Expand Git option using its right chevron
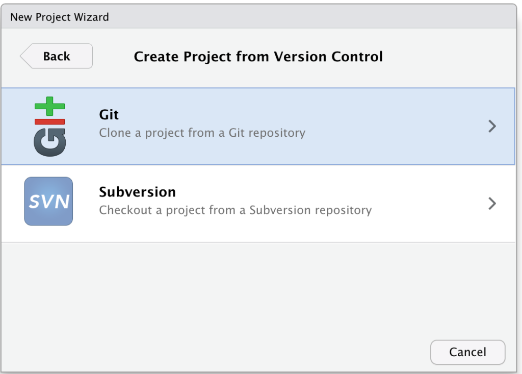Image resolution: width=522 pixels, height=374 pixels. [x=492, y=127]
